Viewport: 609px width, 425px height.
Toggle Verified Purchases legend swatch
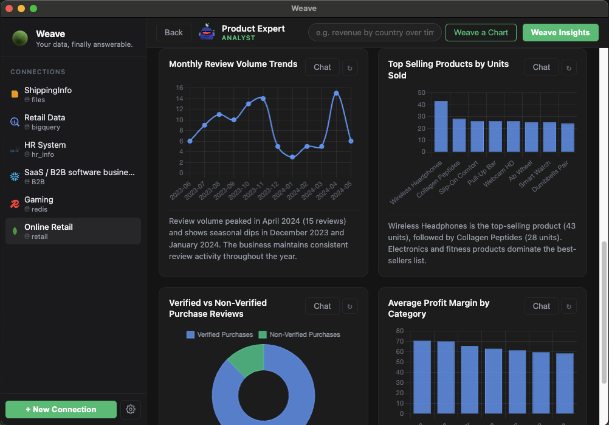click(x=190, y=334)
